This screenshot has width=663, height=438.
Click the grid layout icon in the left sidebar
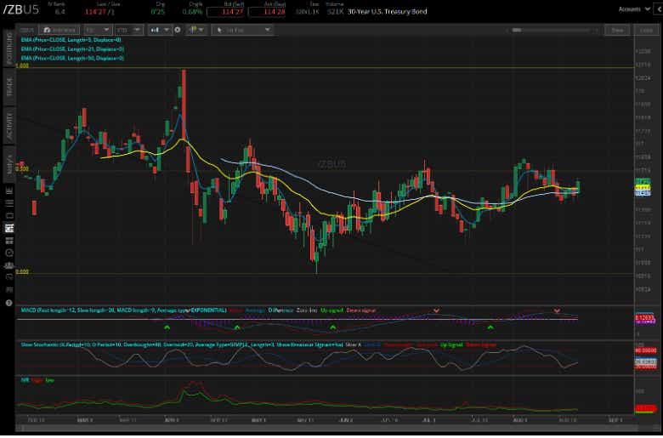pos(8,241)
